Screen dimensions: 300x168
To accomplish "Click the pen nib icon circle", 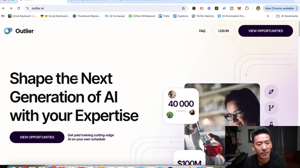I will [x=271, y=92].
